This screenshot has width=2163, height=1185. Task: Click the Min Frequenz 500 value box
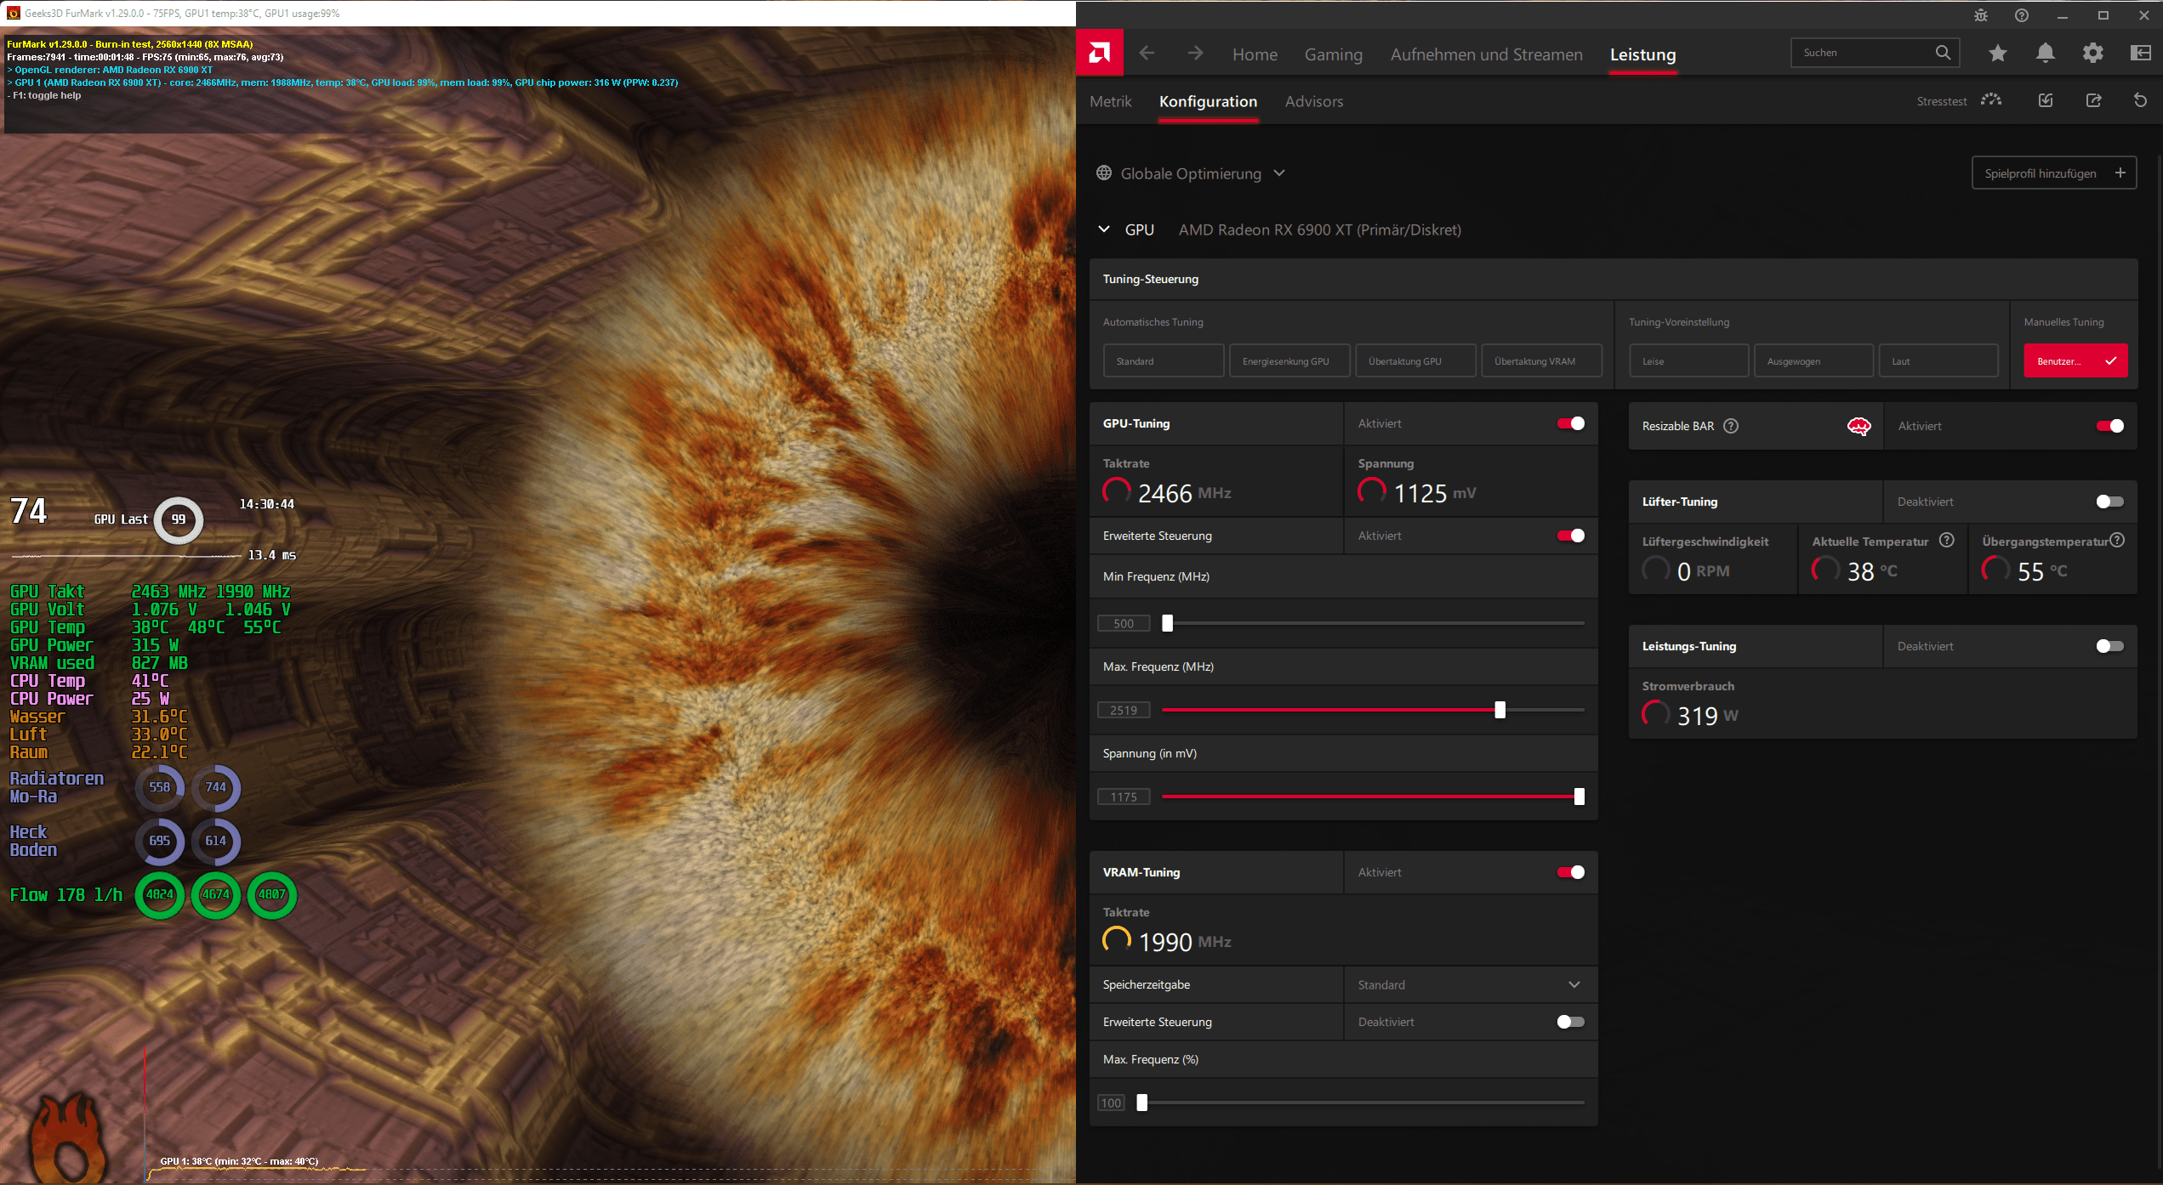pyautogui.click(x=1124, y=623)
